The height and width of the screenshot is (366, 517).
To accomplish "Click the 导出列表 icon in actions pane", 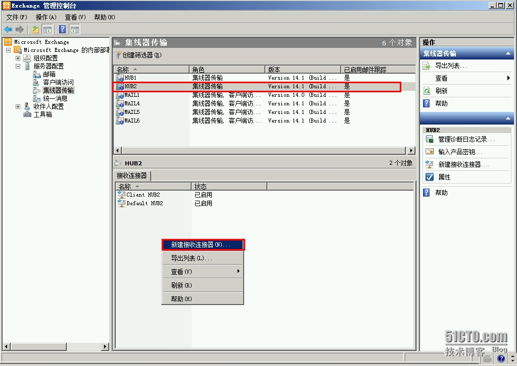I will tap(427, 66).
